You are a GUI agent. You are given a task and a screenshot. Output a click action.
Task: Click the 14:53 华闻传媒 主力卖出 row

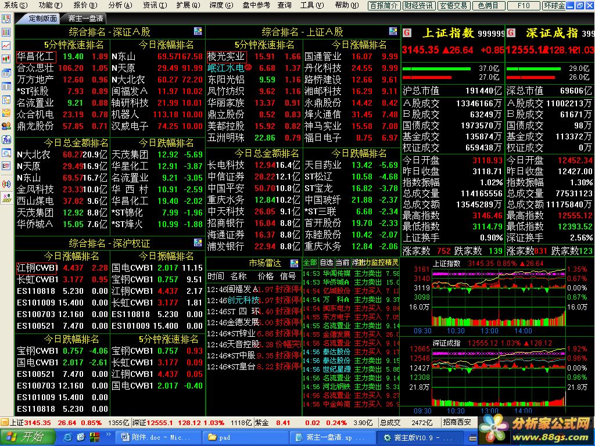pyautogui.click(x=351, y=274)
